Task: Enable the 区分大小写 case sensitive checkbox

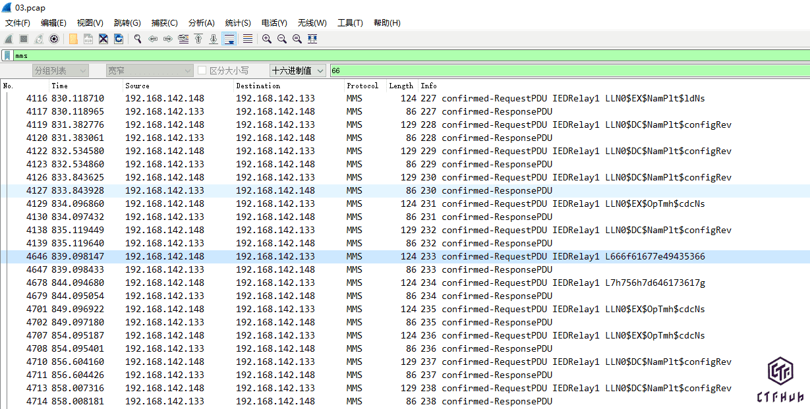Action: (202, 70)
